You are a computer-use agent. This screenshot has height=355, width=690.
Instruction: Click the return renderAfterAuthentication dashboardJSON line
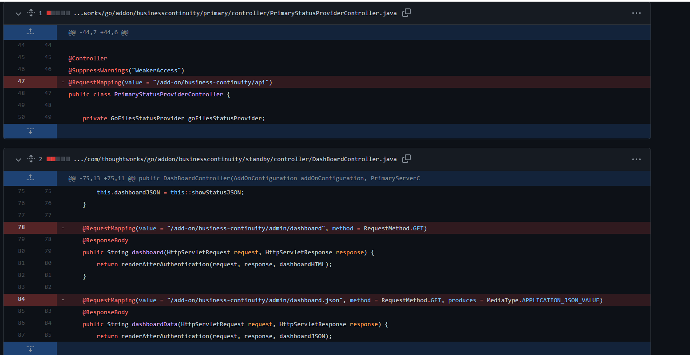coord(214,336)
